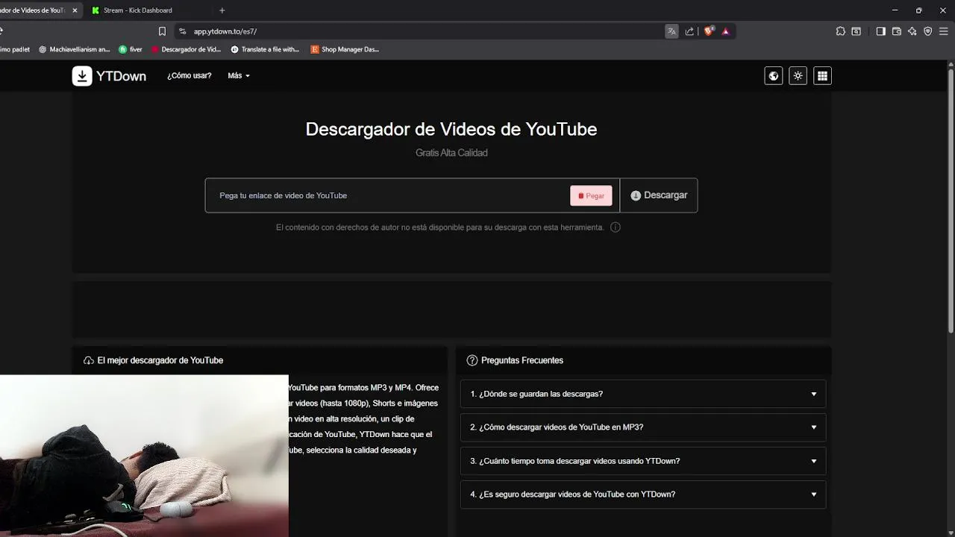
Task: Expand ¿Cuánto tiempo toma descargar? question
Action: [x=643, y=461]
